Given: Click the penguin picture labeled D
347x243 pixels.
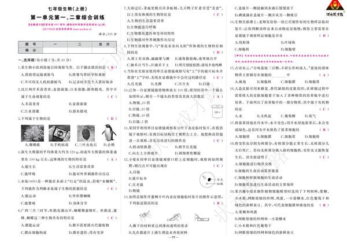Looking at the screenshot, I should pyautogui.click(x=109, y=132).
